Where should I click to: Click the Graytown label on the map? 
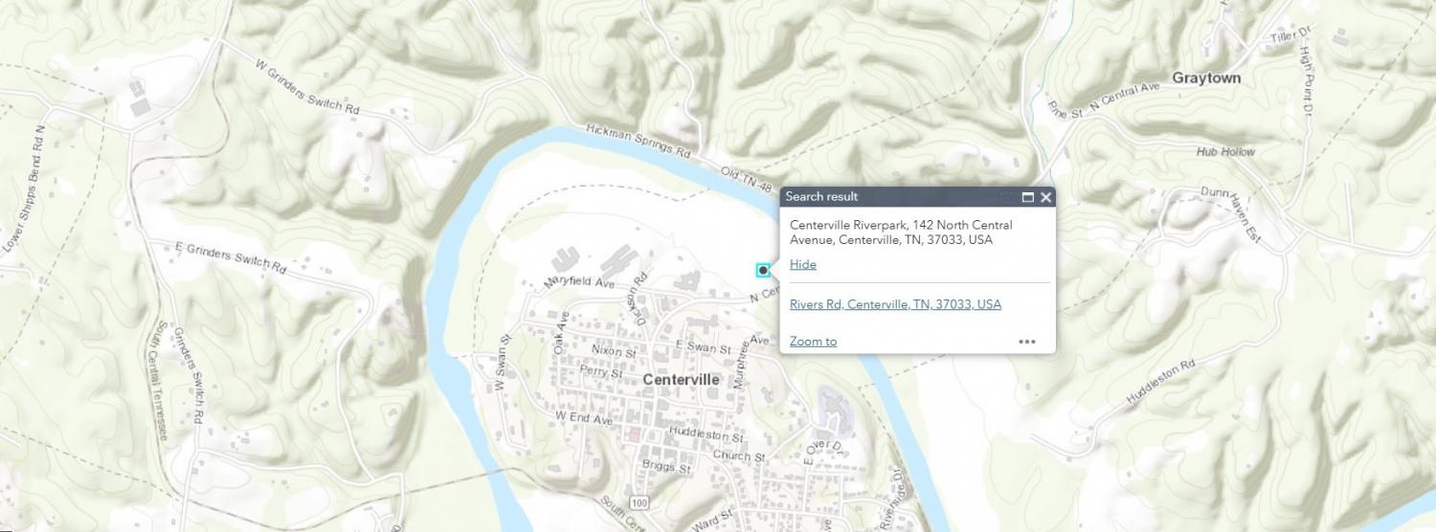(1206, 78)
